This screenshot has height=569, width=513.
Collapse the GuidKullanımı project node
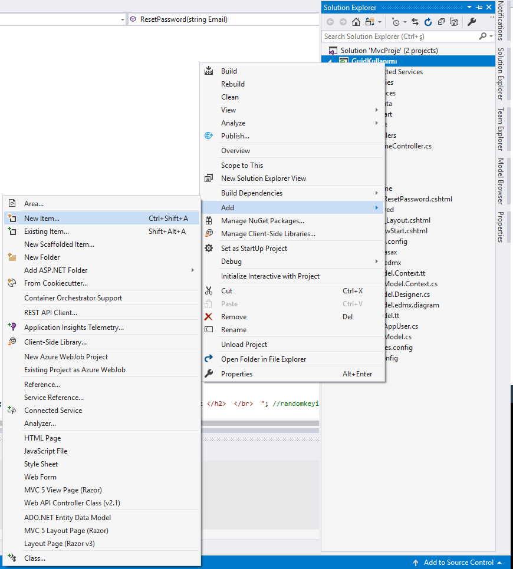click(x=330, y=62)
